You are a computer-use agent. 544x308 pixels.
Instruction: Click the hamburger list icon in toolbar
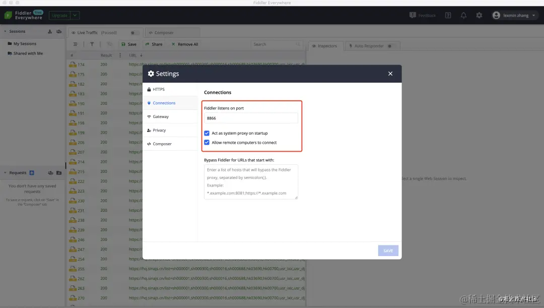[x=75, y=44]
